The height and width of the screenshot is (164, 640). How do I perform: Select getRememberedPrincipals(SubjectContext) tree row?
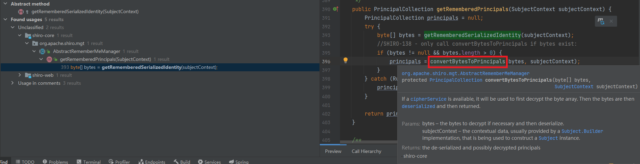click(x=106, y=59)
